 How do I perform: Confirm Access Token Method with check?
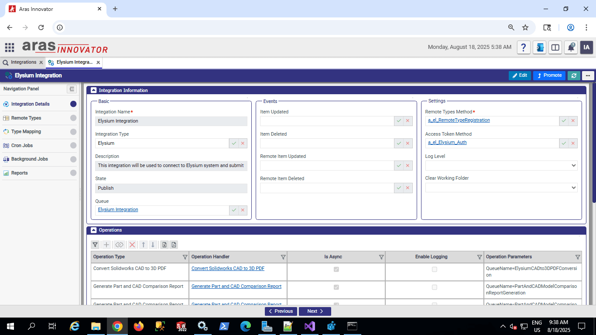(x=564, y=143)
